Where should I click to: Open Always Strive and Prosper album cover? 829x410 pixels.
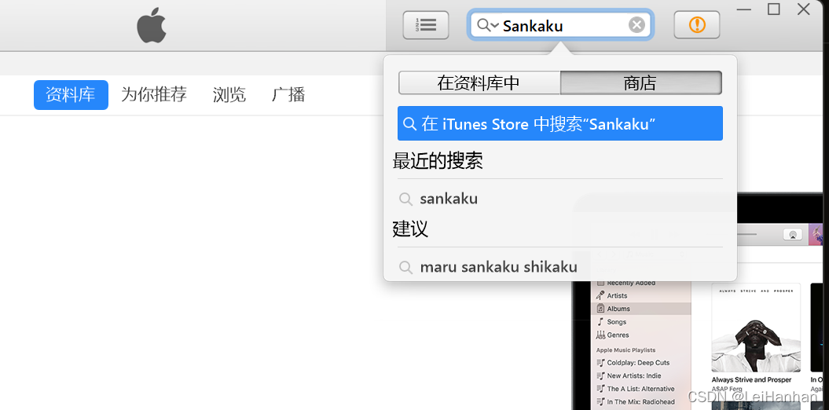(x=756, y=328)
